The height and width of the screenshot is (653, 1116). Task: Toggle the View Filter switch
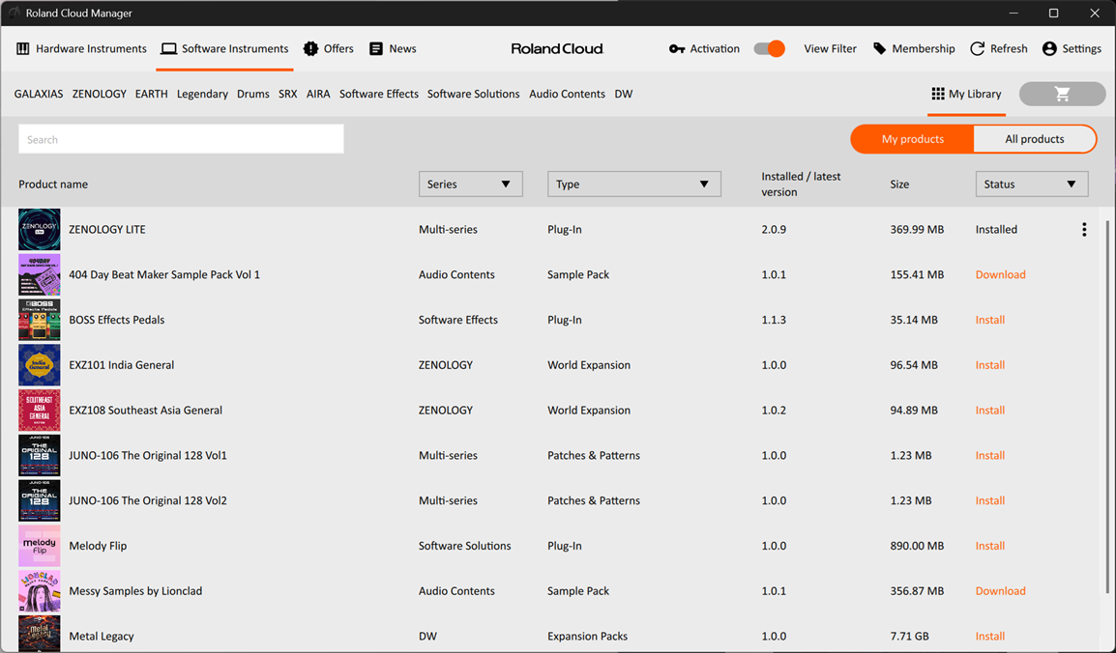770,48
